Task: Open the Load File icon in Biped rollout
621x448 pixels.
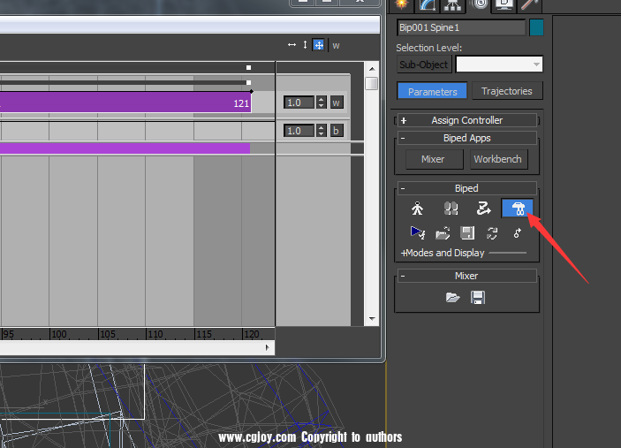Action: coord(443,233)
